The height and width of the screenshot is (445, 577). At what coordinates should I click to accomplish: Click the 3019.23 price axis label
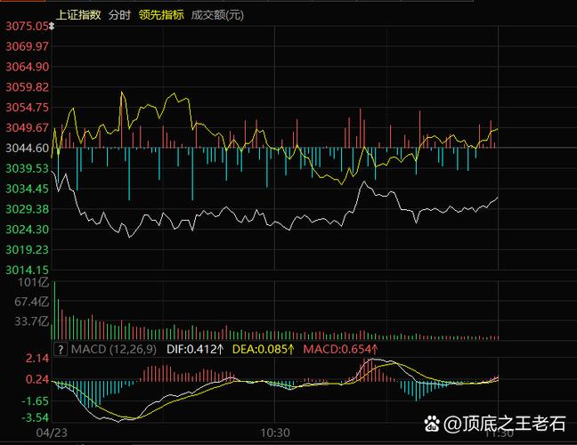27,250
